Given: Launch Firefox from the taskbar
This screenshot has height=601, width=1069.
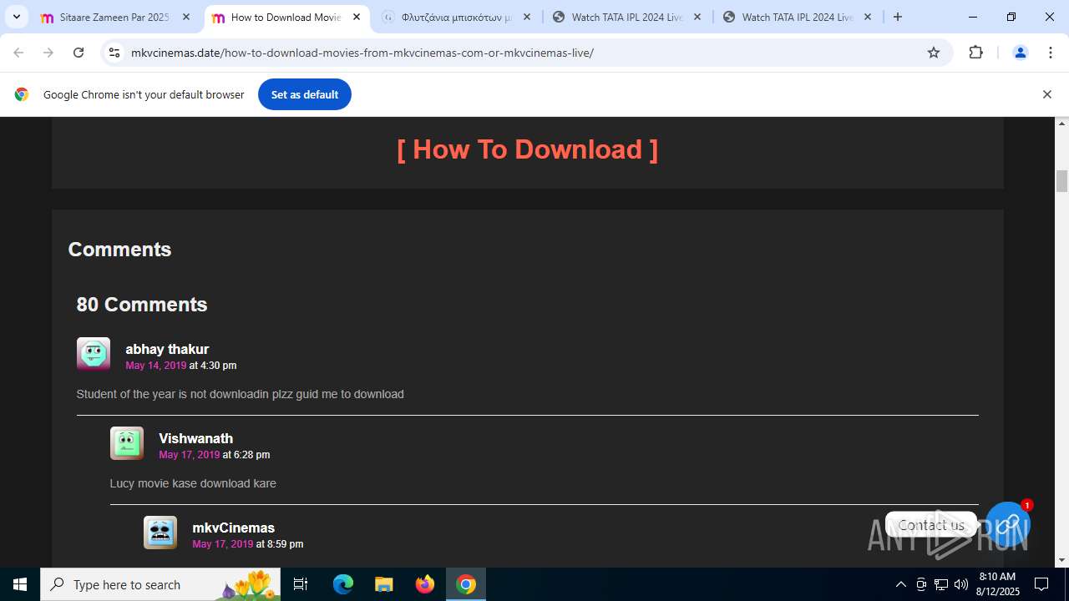Looking at the screenshot, I should coord(425,584).
